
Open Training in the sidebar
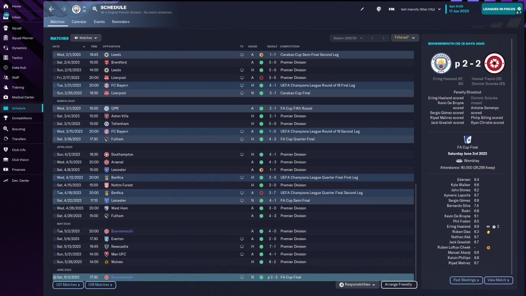[21, 88]
